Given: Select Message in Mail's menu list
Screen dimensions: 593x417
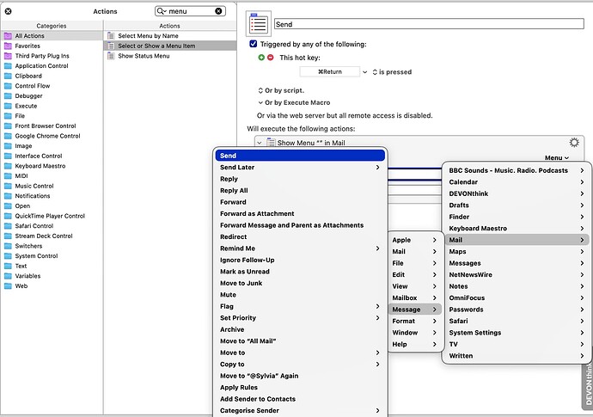Looking at the screenshot, I should click(415, 310).
